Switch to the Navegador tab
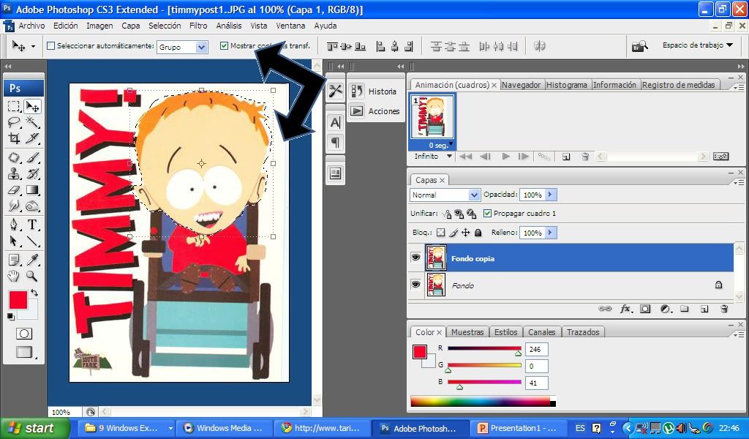This screenshot has height=439, width=749. pyautogui.click(x=521, y=85)
